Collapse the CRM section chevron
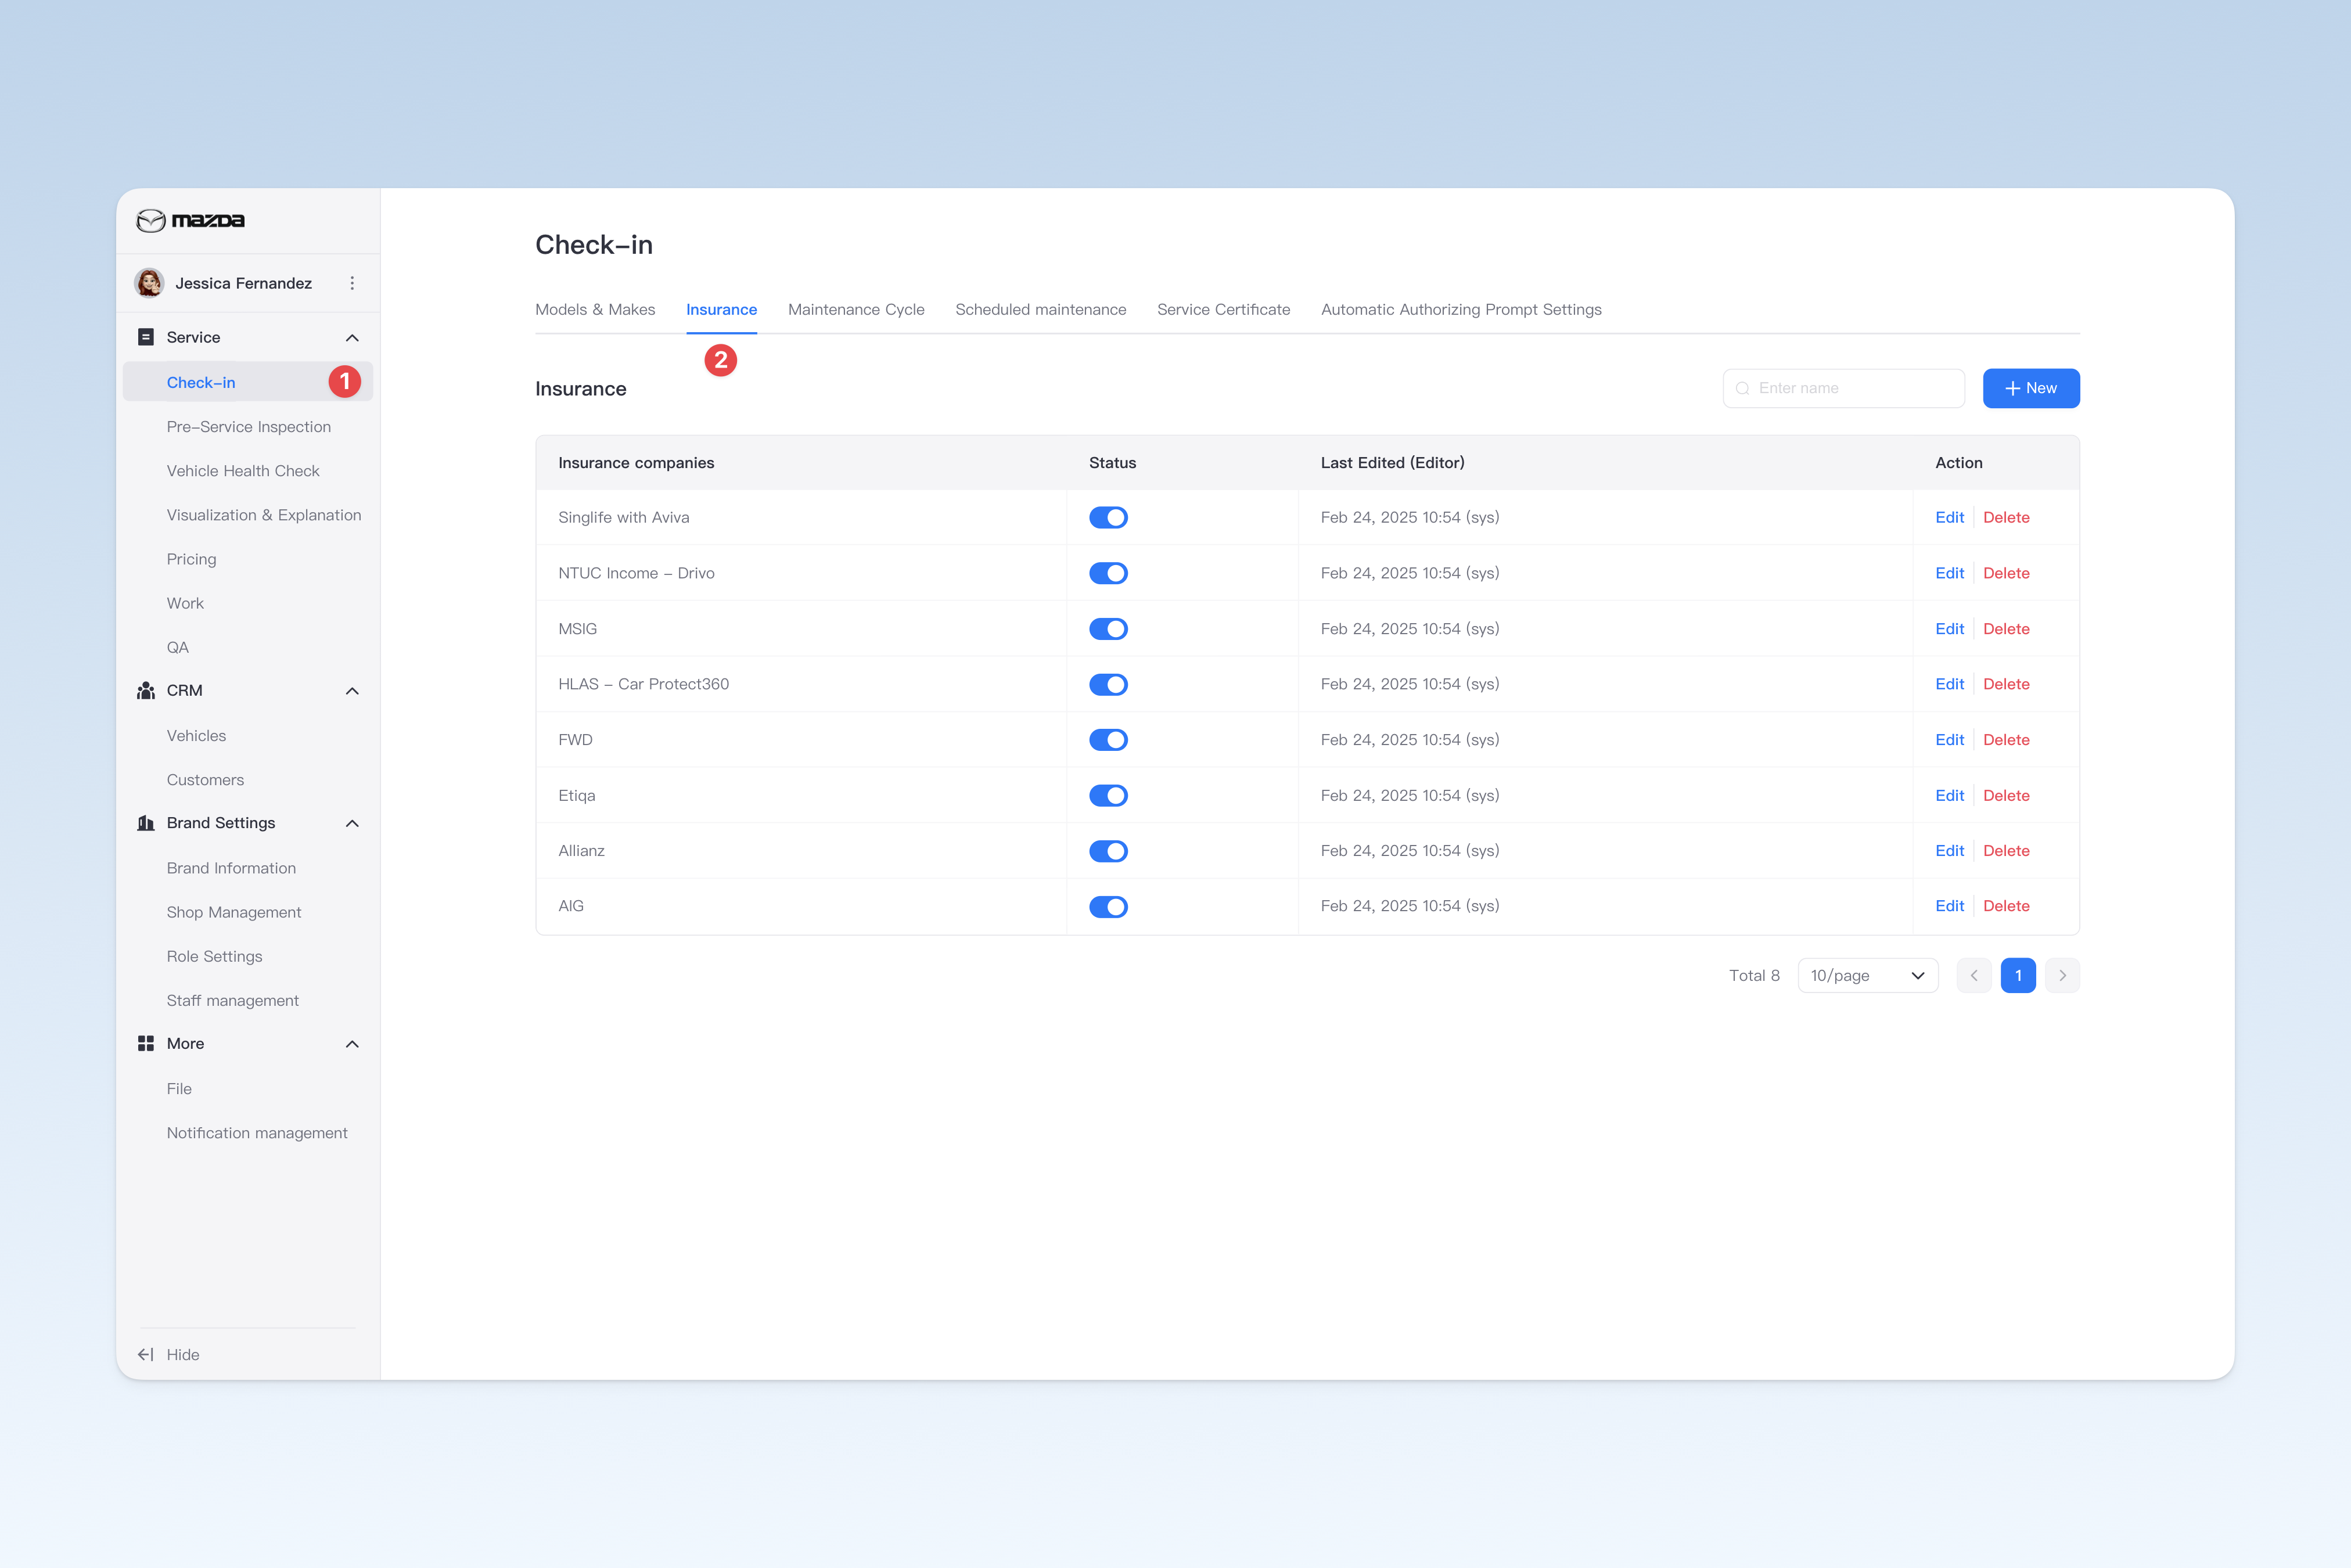Viewport: 2351px width, 1568px height. 352,691
